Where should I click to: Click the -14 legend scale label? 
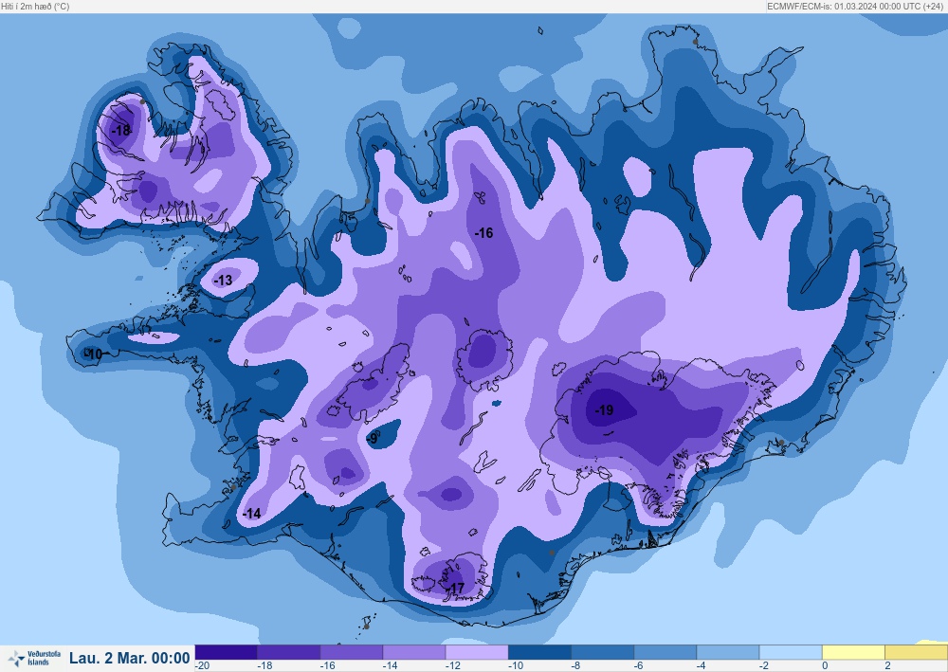(391, 666)
